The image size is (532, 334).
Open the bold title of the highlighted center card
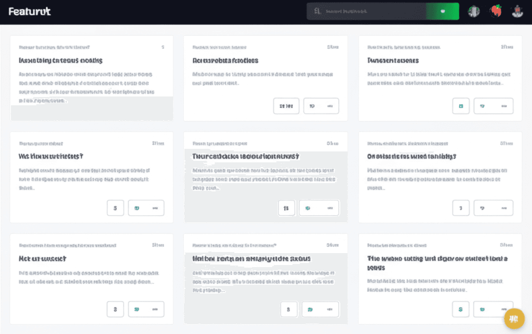pos(246,156)
